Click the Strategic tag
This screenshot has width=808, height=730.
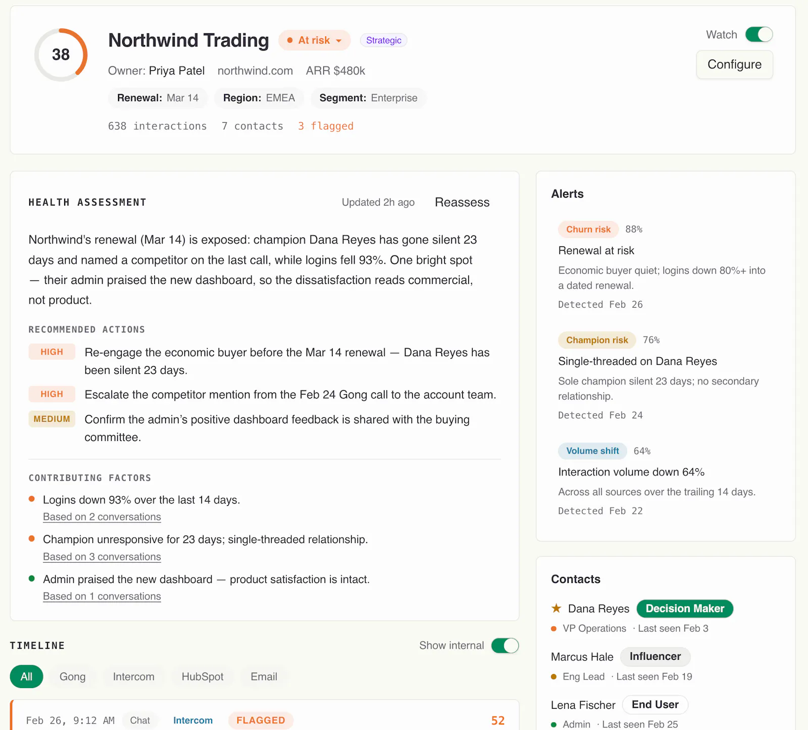pos(384,40)
